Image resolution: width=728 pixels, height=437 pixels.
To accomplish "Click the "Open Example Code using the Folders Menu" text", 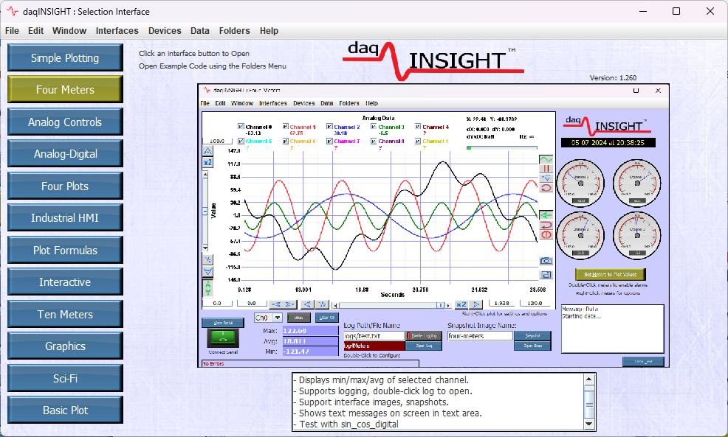I will [213, 66].
